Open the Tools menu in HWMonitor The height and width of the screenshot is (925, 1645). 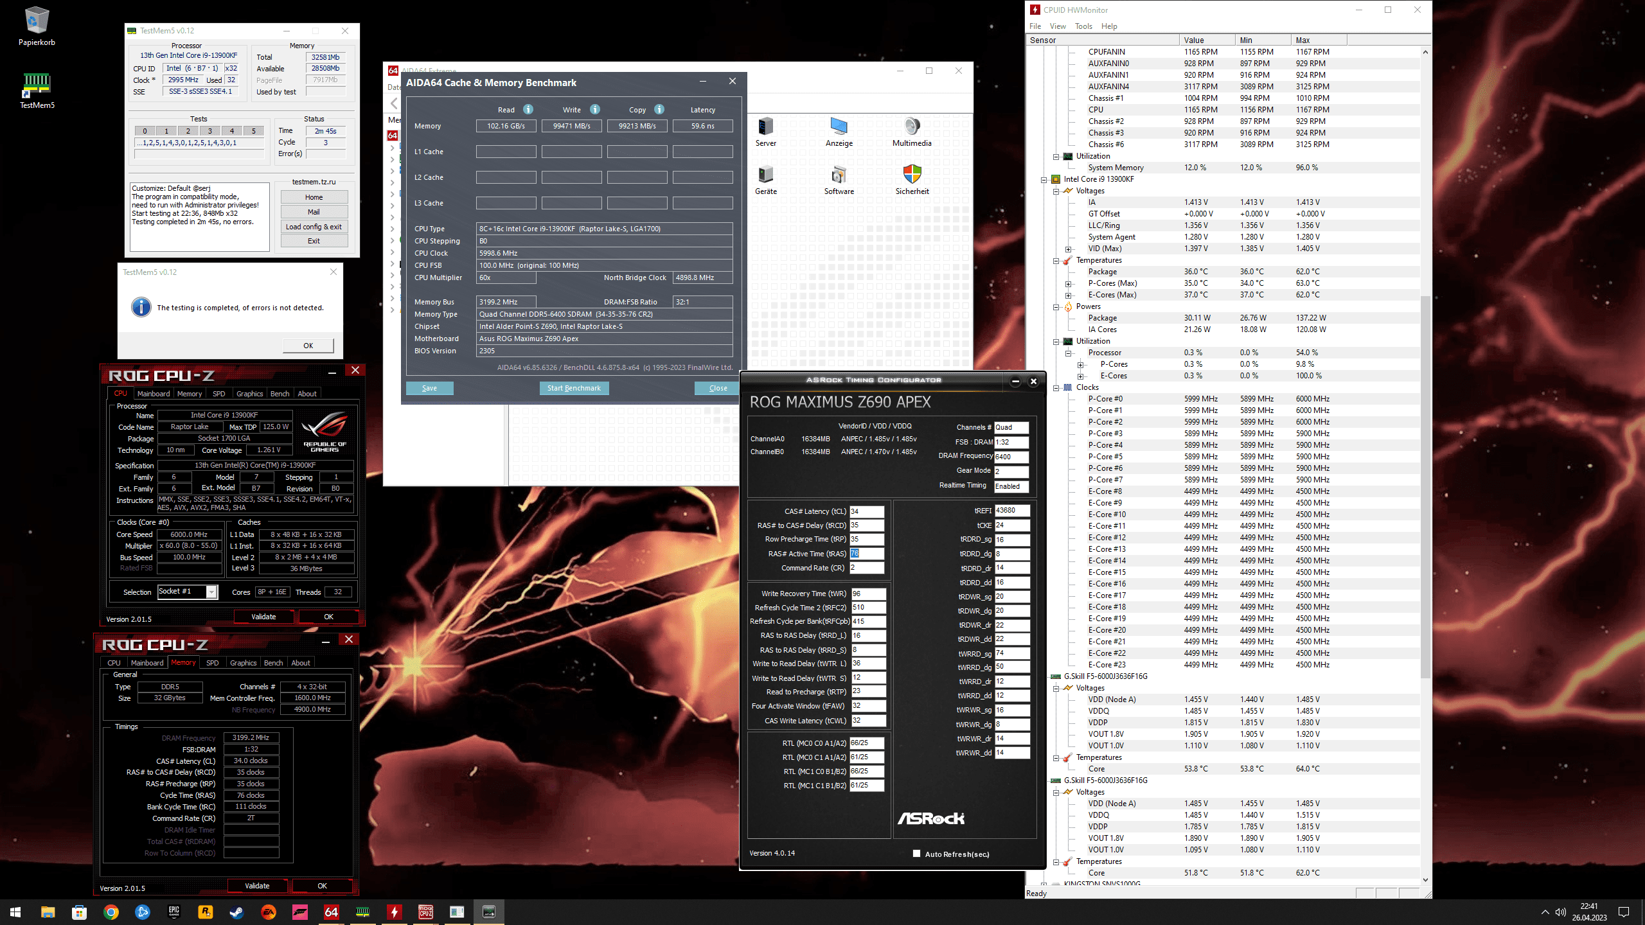click(1083, 26)
